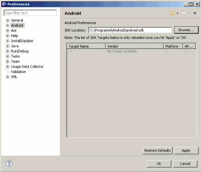Expand the Java preferences node
This screenshot has width=201, height=172.
click(x=8, y=46)
